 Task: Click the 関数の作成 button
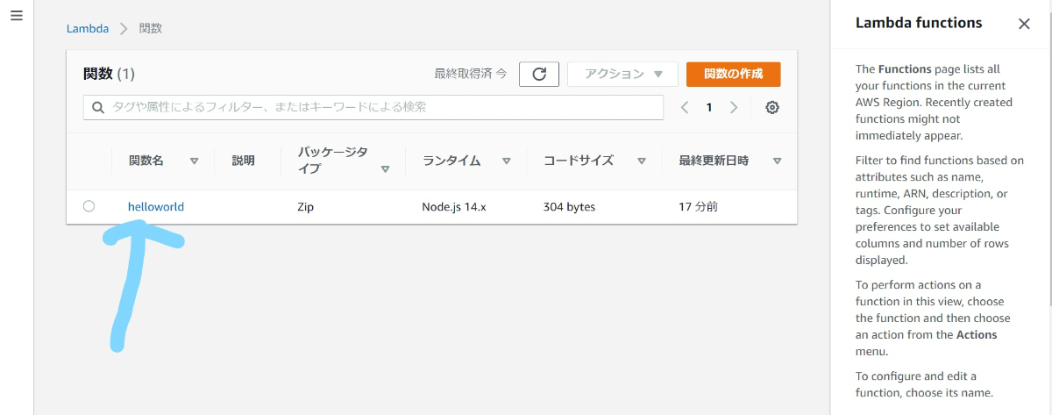pos(734,75)
